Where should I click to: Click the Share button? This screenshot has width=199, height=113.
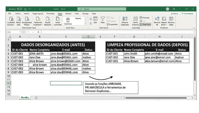tap(174, 13)
